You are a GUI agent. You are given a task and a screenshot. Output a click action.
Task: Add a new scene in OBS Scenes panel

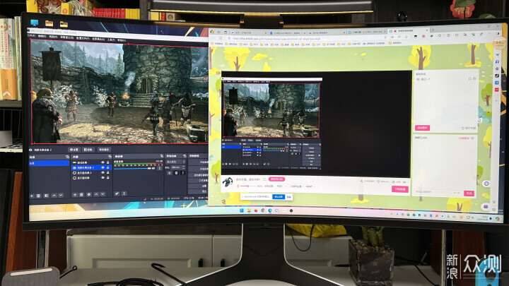tap(32, 196)
